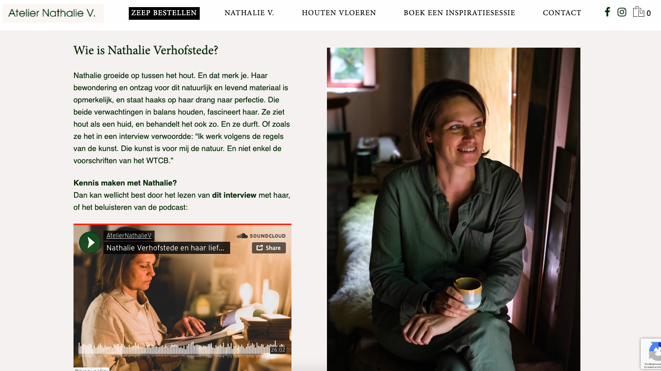Click the portrait photo of Nathalie
The width and height of the screenshot is (661, 371).
coord(454,209)
